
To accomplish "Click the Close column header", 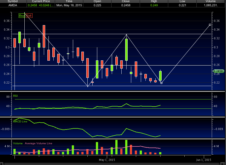I will coord(126,1).
